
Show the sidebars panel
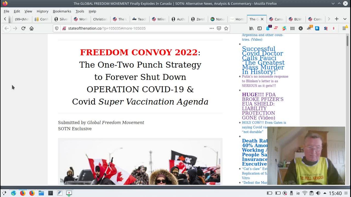259,28
